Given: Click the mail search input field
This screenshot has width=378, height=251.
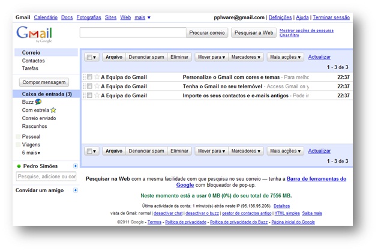Looking at the screenshot, I should coord(133,32).
